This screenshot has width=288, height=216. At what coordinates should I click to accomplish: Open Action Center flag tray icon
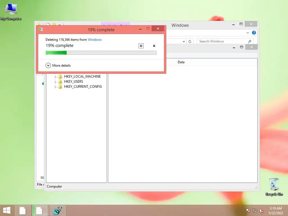tap(248, 210)
